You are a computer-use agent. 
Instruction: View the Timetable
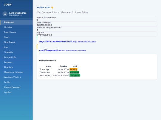click(16, 52)
